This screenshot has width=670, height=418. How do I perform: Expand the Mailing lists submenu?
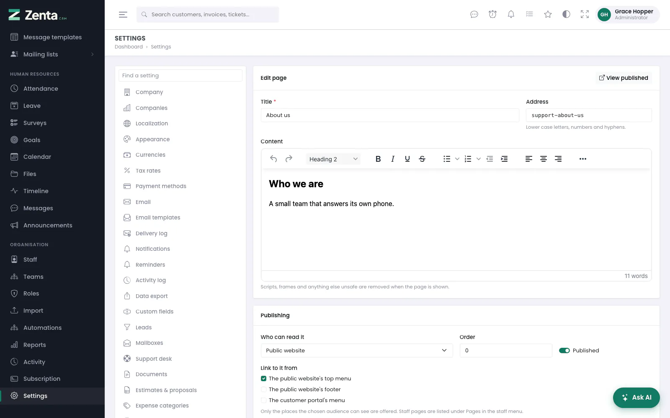[x=52, y=54]
